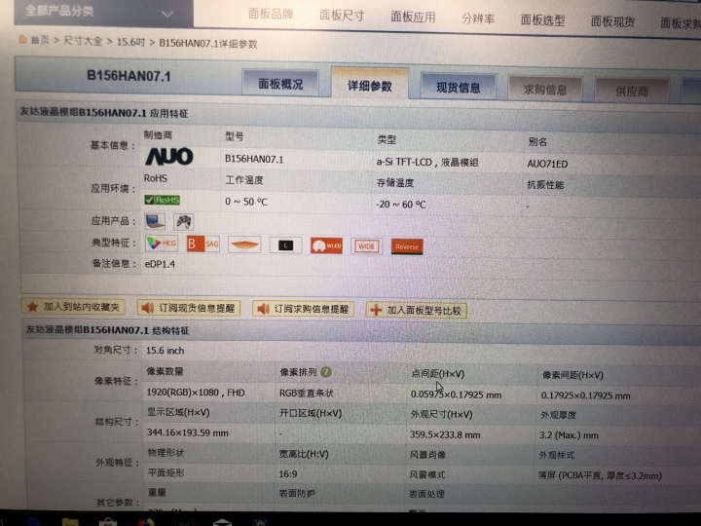Select display area 344.16×193.59 mm
The image size is (701, 526).
click(x=188, y=432)
